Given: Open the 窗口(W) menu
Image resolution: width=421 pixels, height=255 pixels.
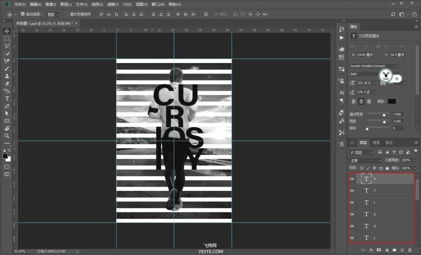Looking at the screenshot, I should pyautogui.click(x=158, y=5).
